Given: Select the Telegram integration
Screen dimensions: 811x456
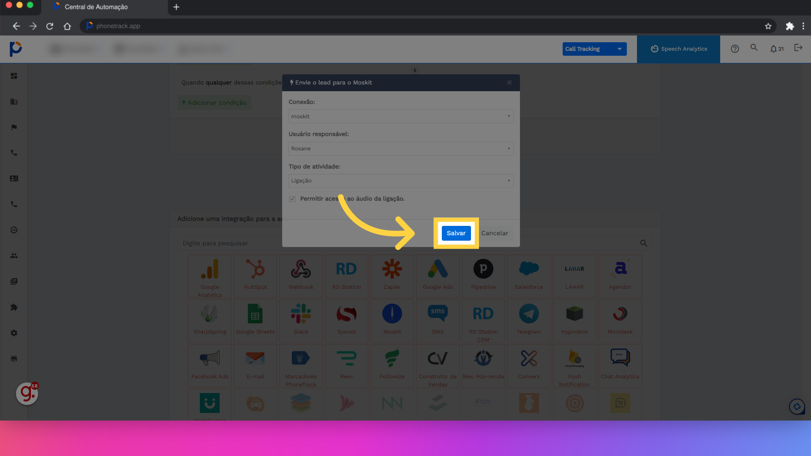Looking at the screenshot, I should (x=529, y=321).
